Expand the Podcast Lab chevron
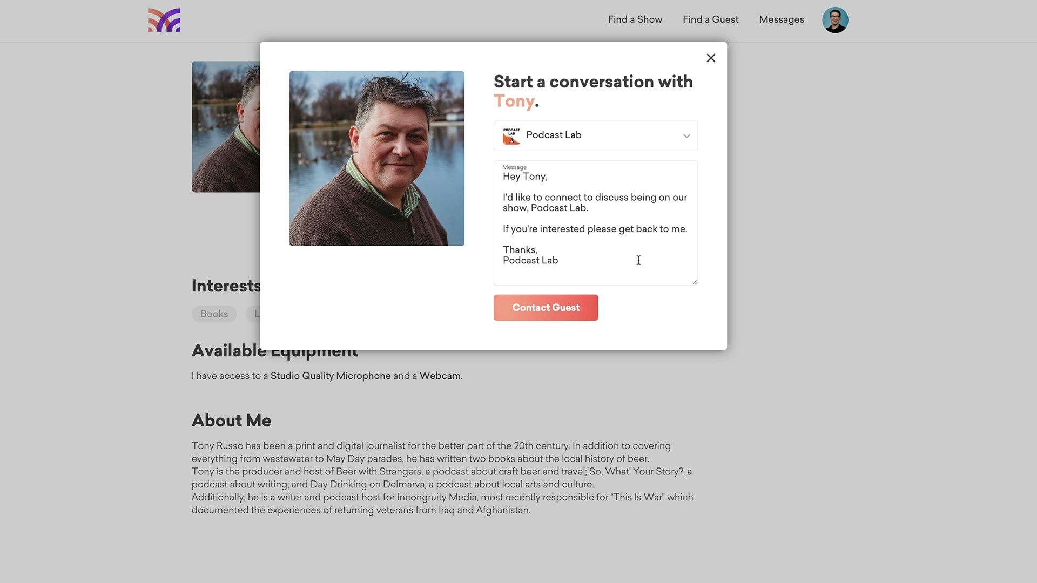Image resolution: width=1037 pixels, height=583 pixels. coord(686,135)
